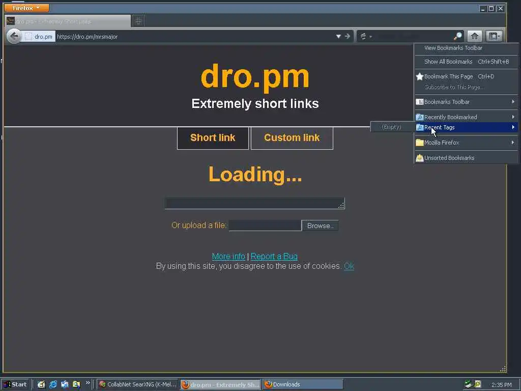Click the Go arrow in address bar
521x391 pixels.
coord(347,36)
